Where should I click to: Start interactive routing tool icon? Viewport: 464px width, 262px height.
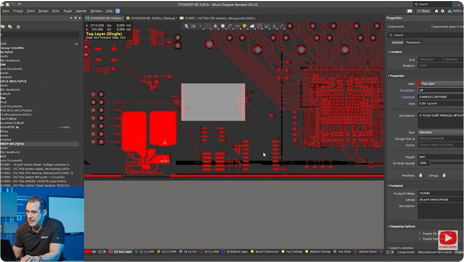pyautogui.click(x=230, y=26)
